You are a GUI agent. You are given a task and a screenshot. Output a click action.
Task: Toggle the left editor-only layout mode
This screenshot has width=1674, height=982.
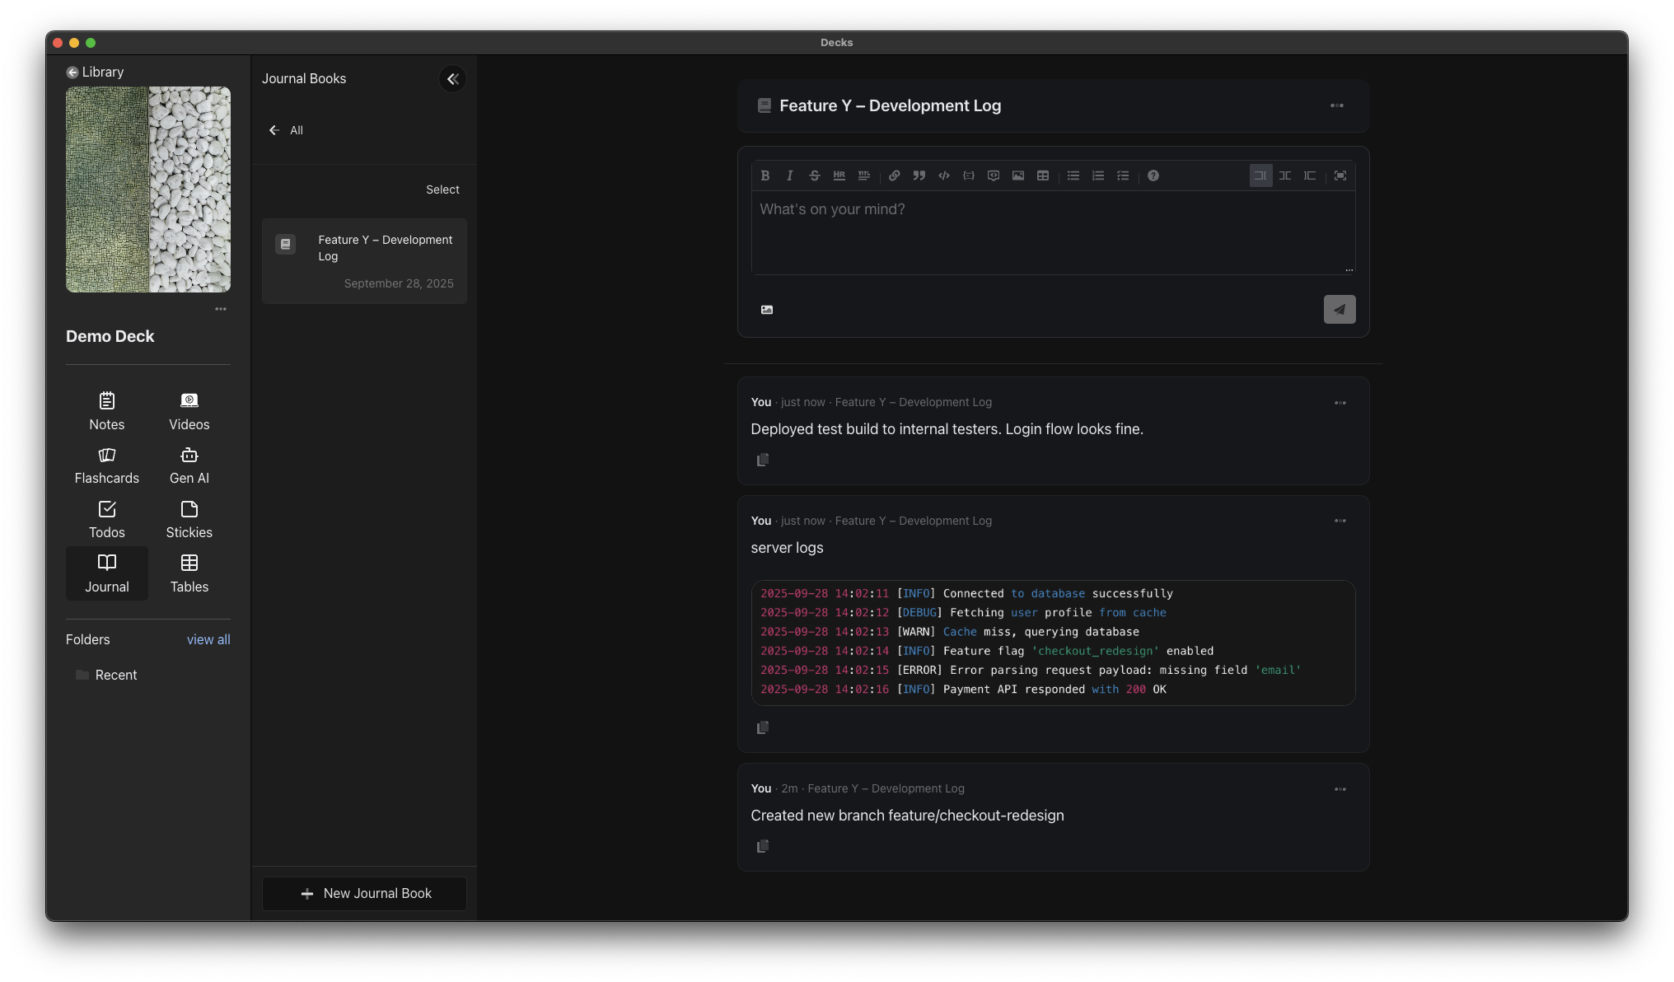coord(1260,175)
